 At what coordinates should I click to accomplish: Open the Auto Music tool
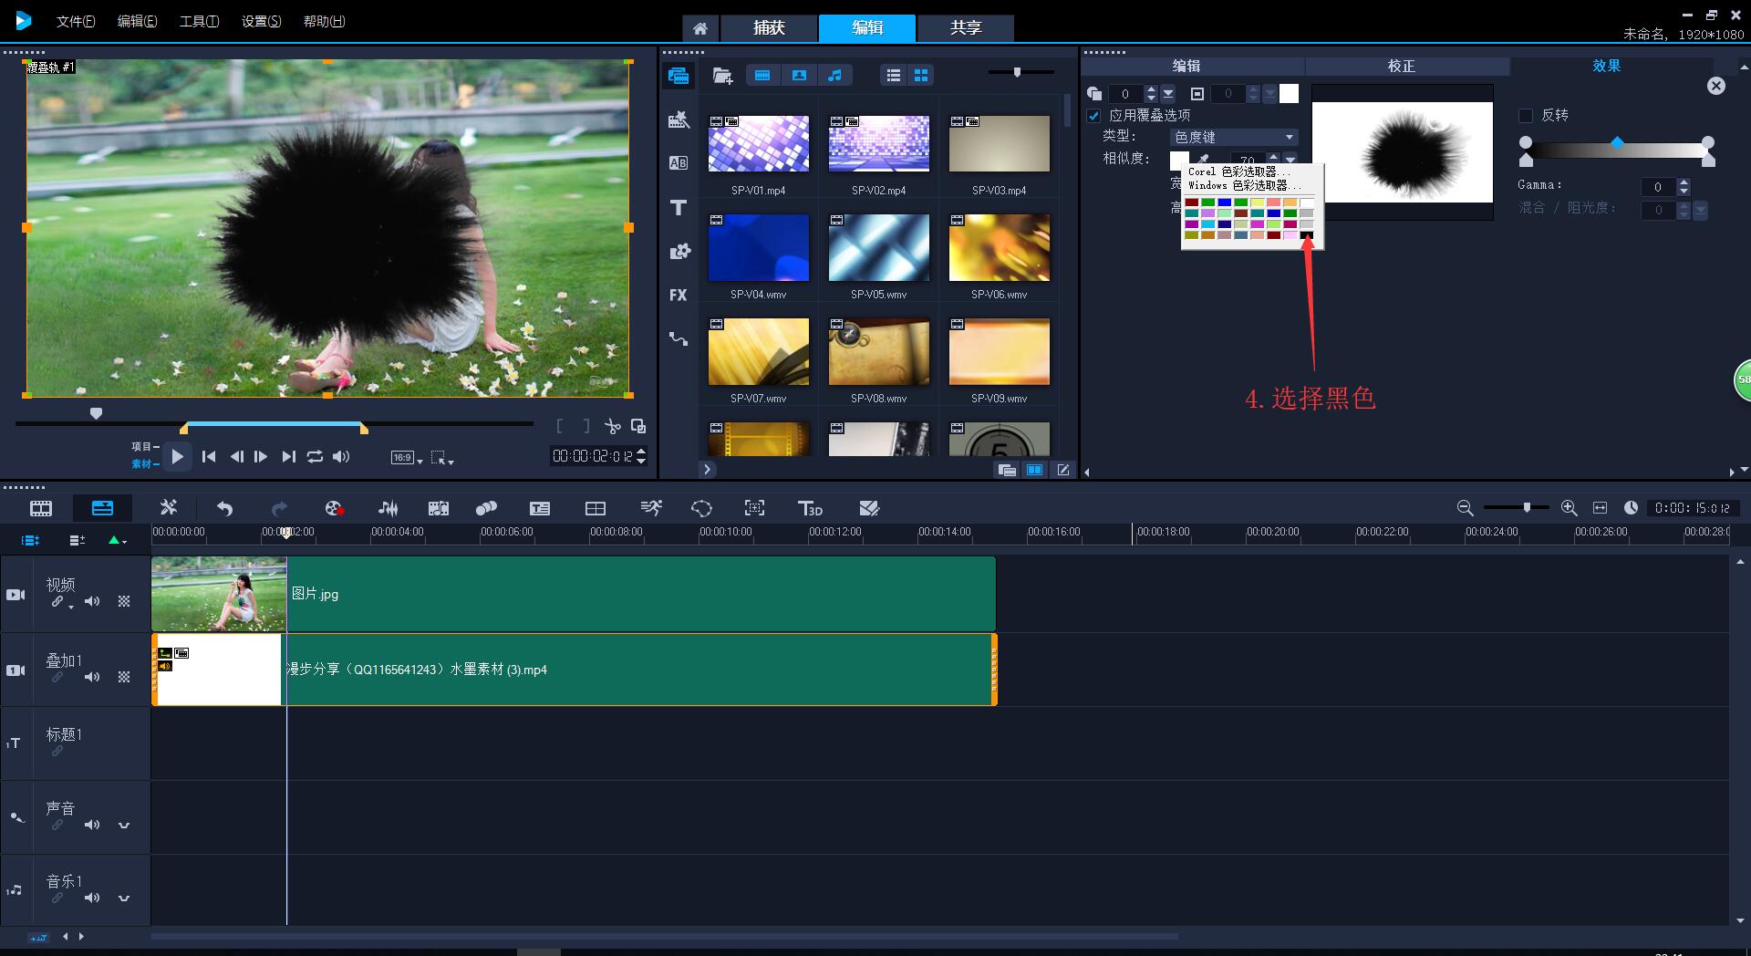pos(439,508)
